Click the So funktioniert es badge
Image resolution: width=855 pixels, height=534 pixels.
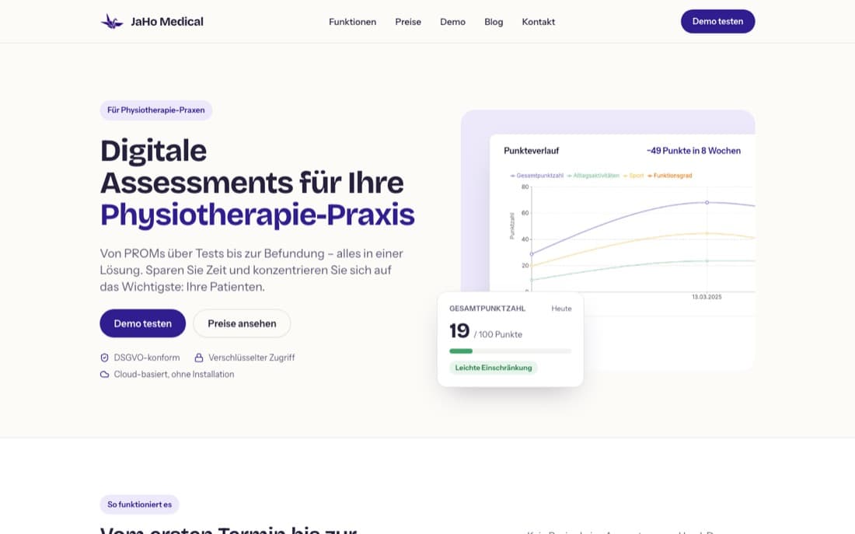pyautogui.click(x=140, y=504)
